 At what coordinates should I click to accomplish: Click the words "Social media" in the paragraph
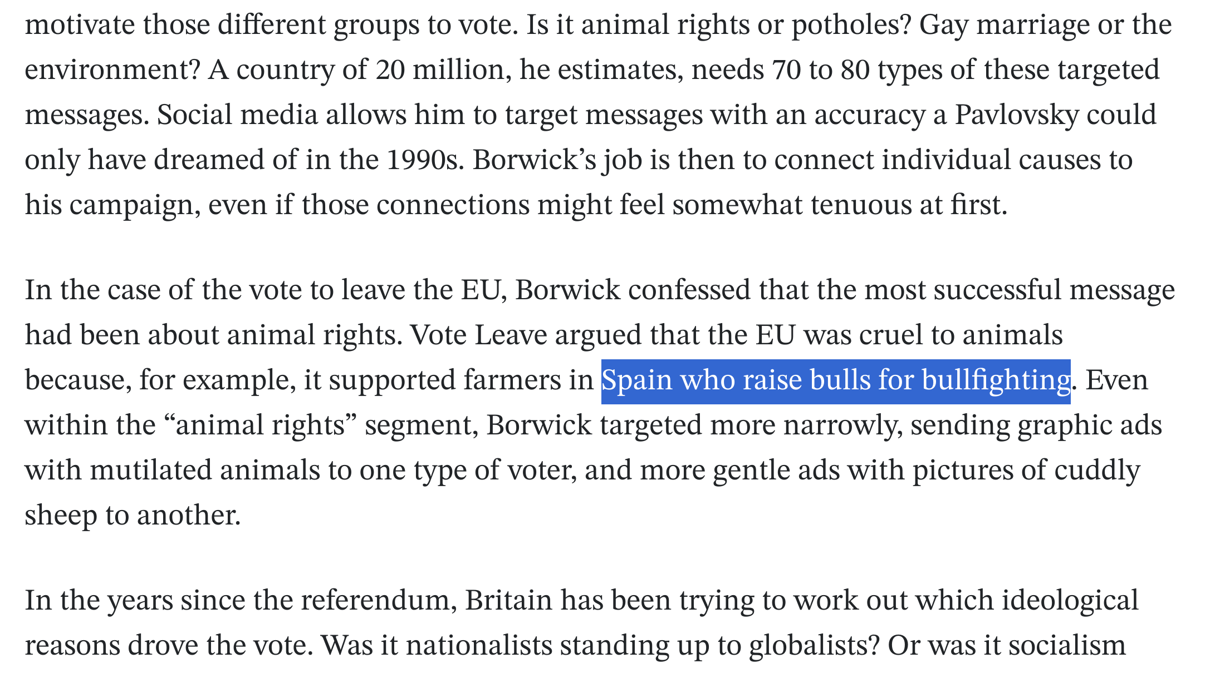pyautogui.click(x=237, y=115)
